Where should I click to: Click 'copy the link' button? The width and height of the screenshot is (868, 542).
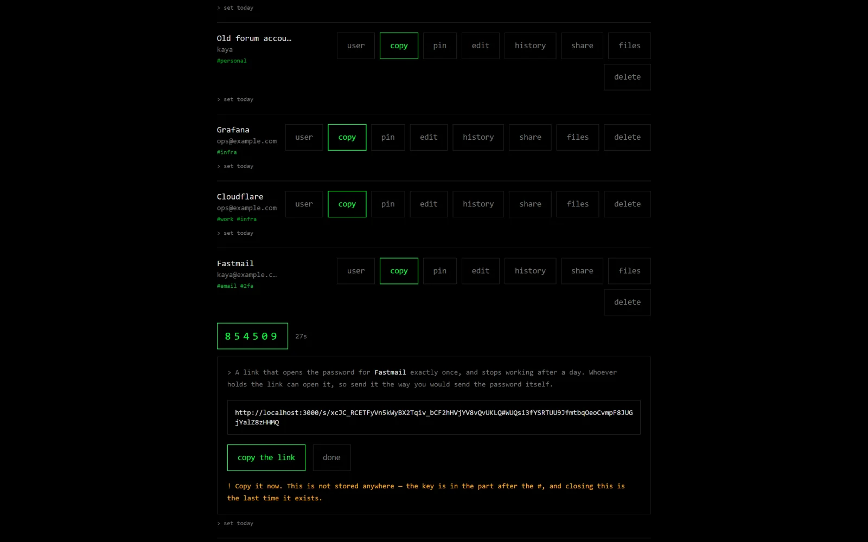266,458
